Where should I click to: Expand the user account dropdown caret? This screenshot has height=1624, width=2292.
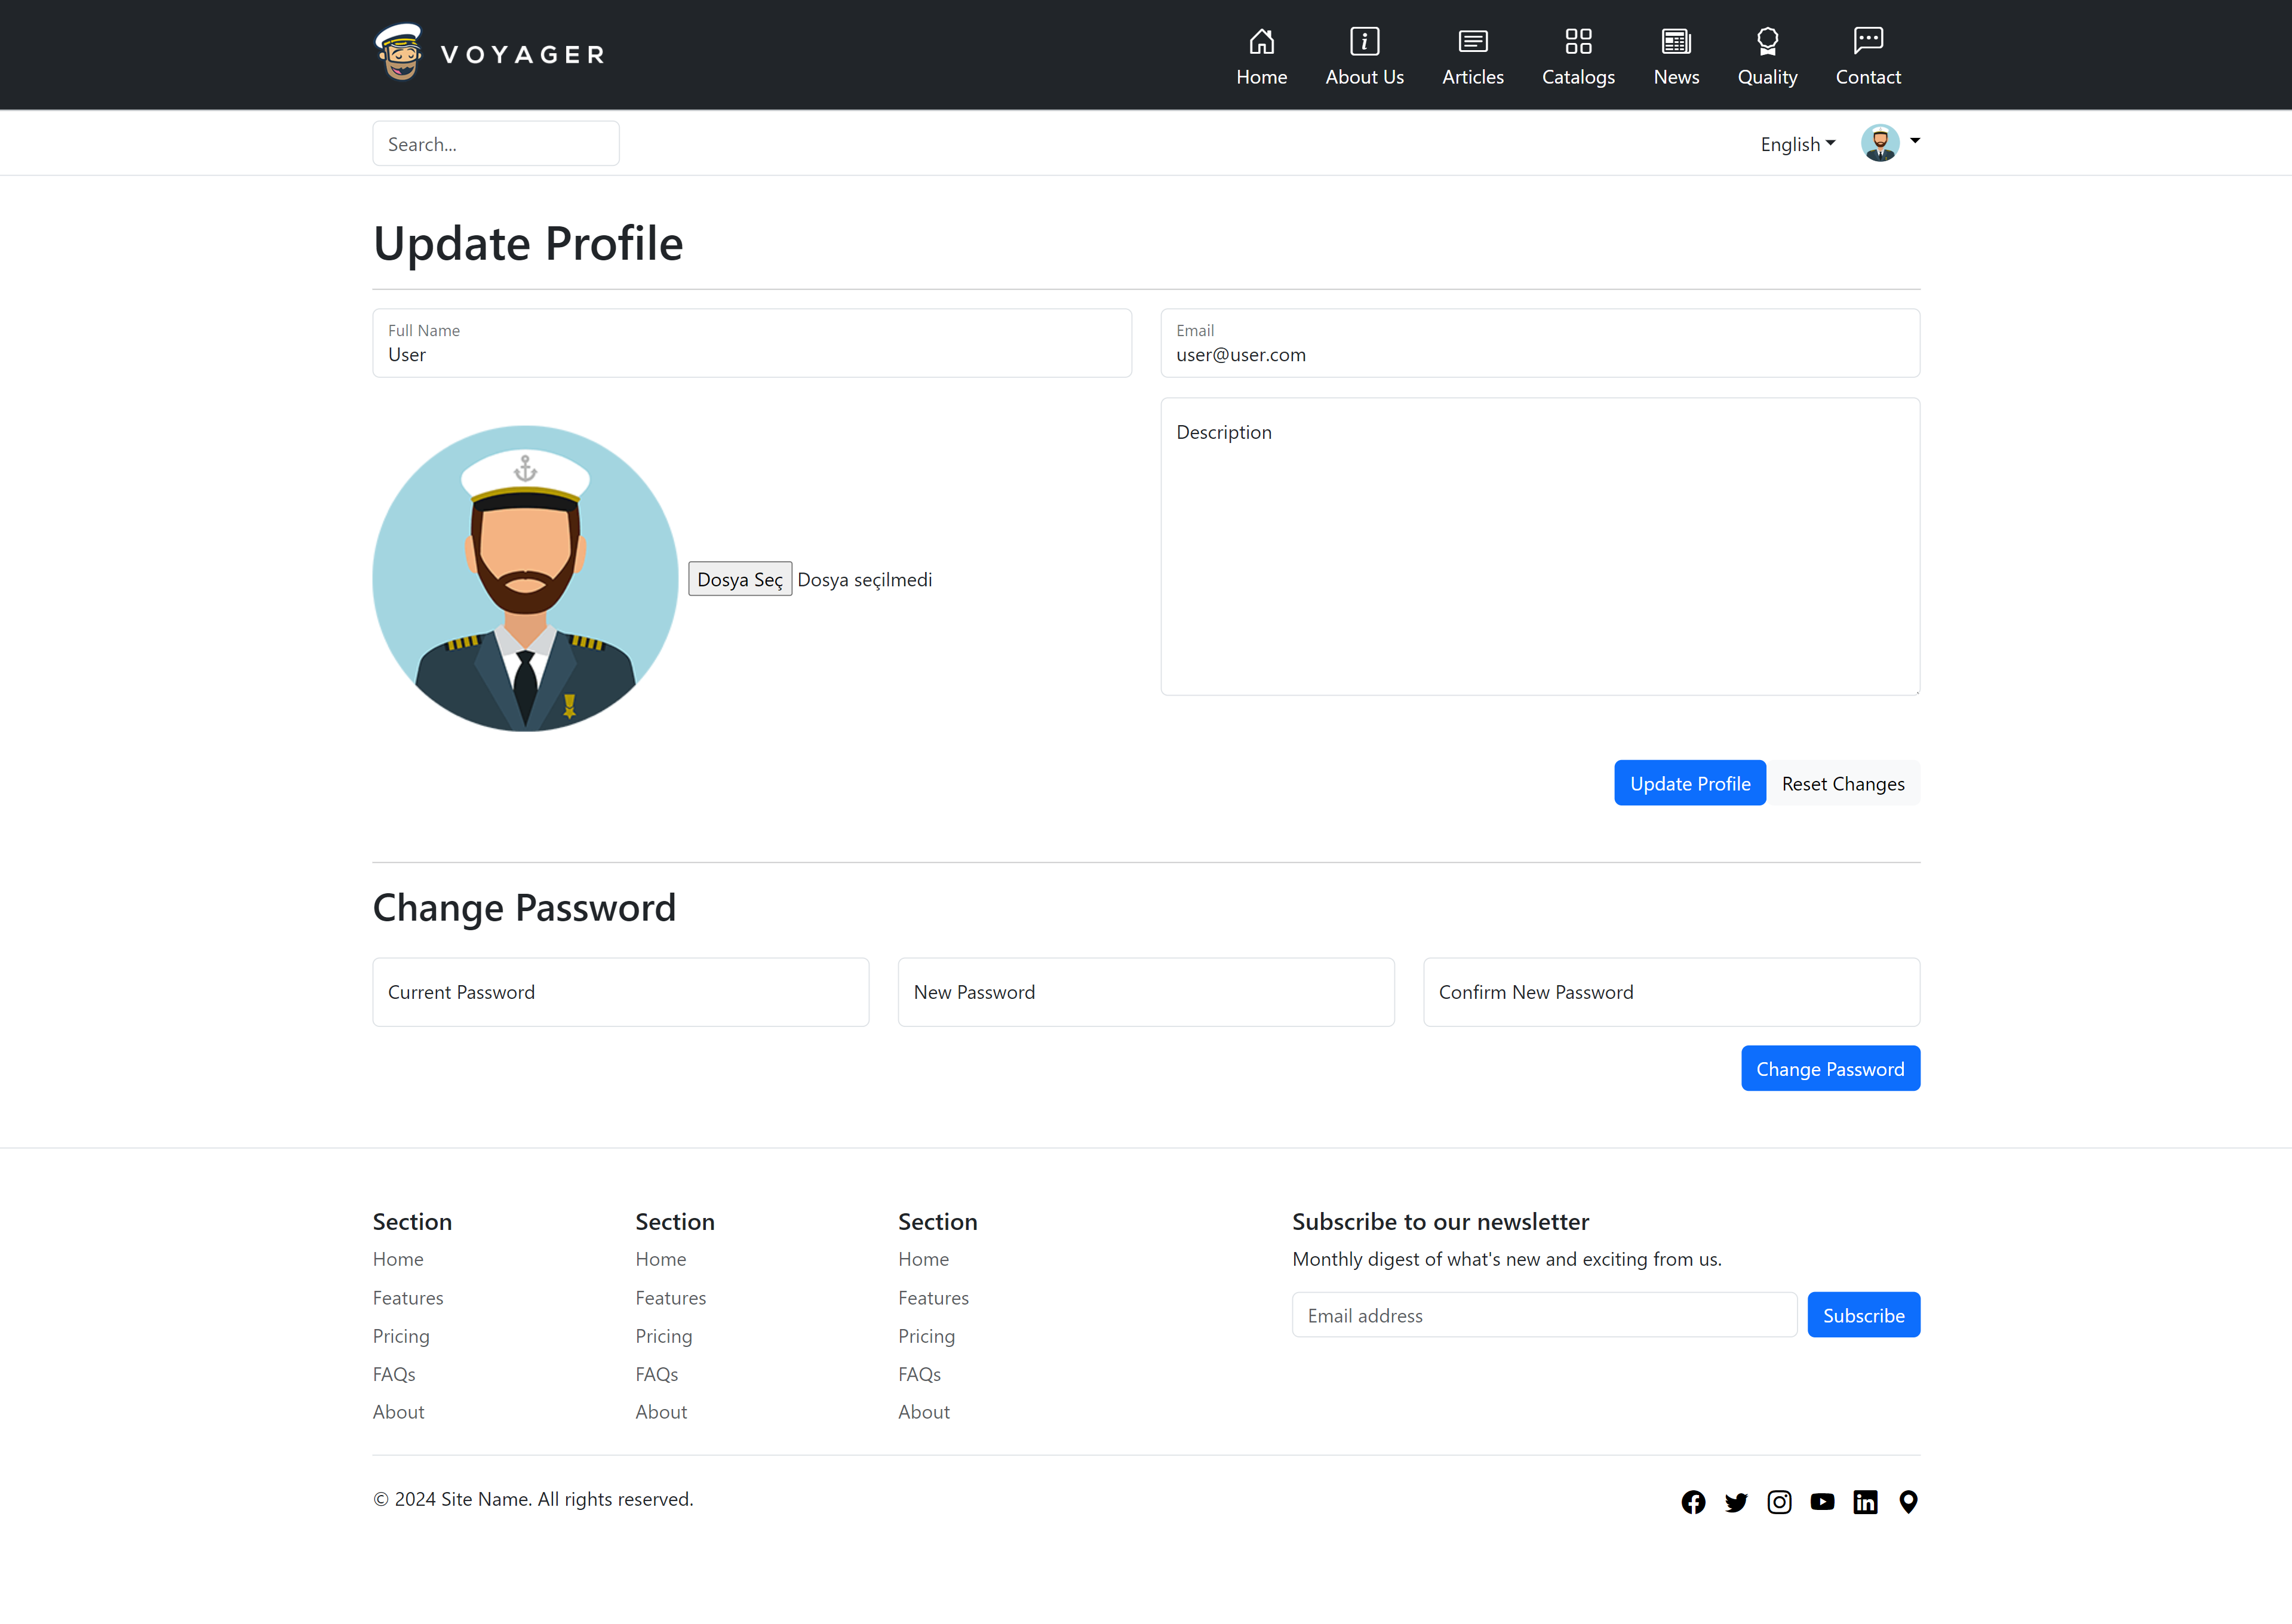(x=1915, y=141)
